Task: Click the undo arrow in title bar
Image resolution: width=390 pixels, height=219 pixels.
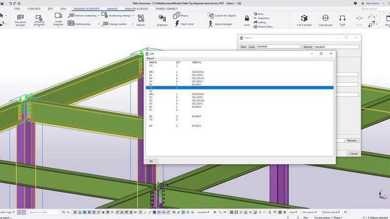Action: coord(10,4)
